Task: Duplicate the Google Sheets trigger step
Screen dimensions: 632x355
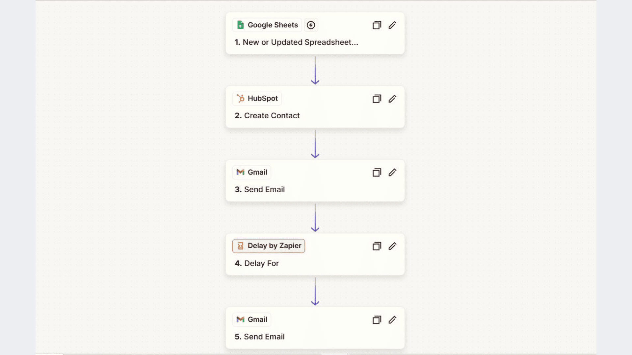Action: (377, 25)
